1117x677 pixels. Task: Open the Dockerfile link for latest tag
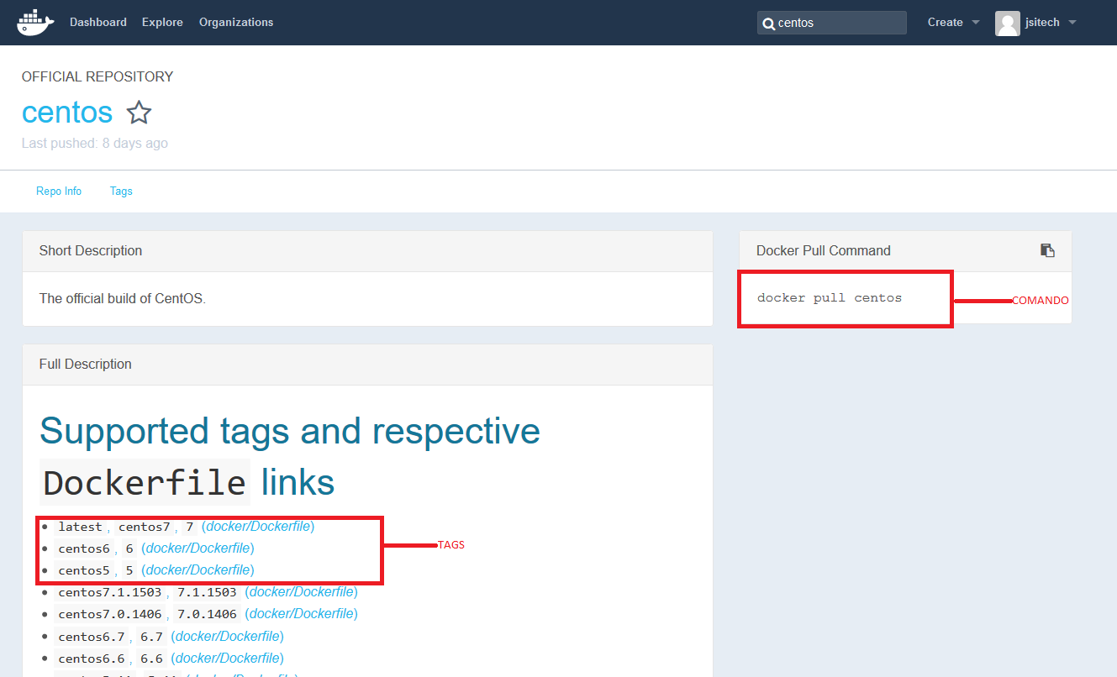tap(258, 527)
